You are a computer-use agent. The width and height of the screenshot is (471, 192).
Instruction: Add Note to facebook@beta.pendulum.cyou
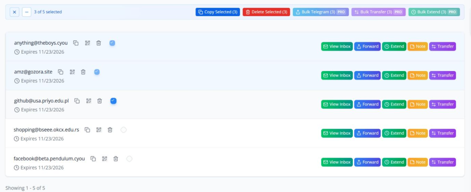[x=418, y=162]
